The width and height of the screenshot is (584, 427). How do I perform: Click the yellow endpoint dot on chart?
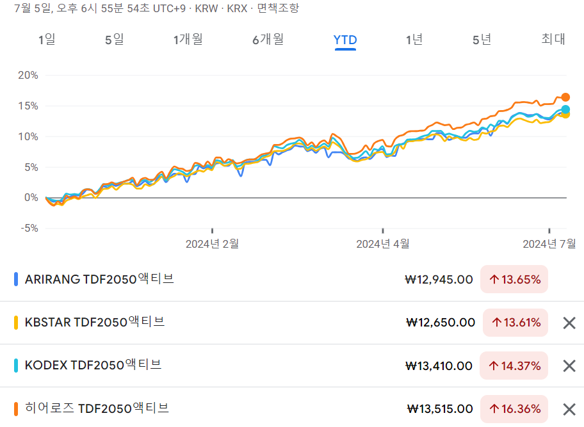566,115
